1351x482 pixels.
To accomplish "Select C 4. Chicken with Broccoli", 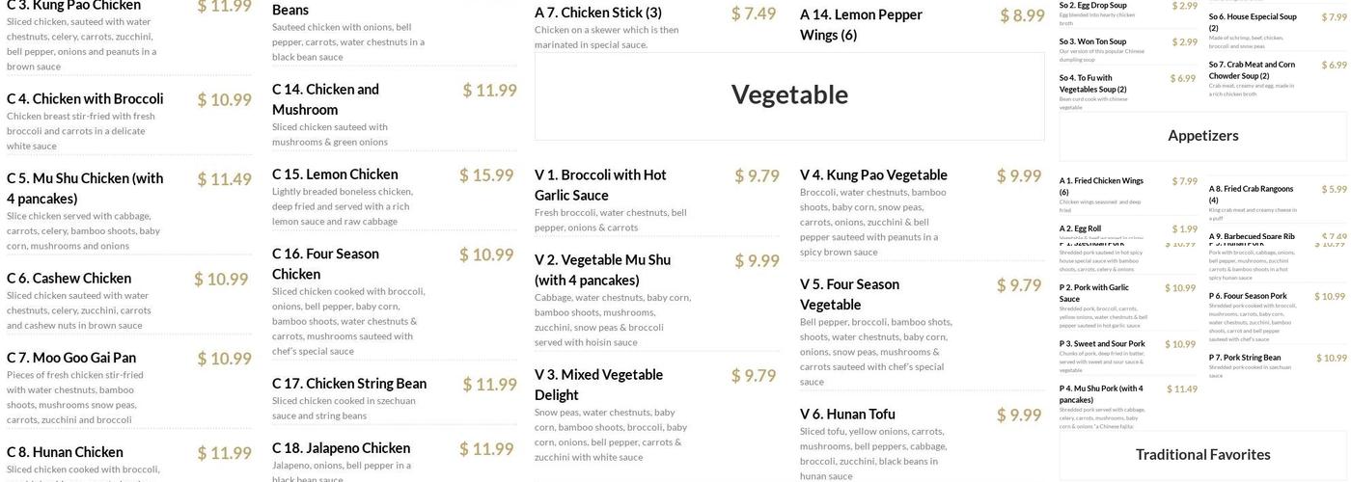I will point(85,98).
